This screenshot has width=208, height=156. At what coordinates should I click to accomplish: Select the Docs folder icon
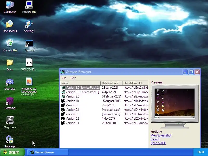coord(10,62)
